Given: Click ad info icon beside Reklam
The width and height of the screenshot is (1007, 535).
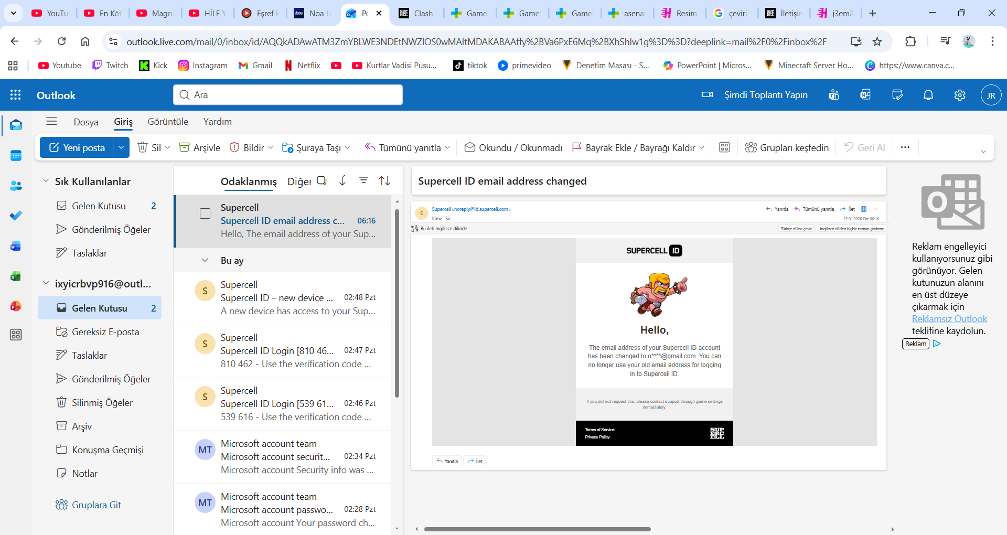Looking at the screenshot, I should (937, 344).
